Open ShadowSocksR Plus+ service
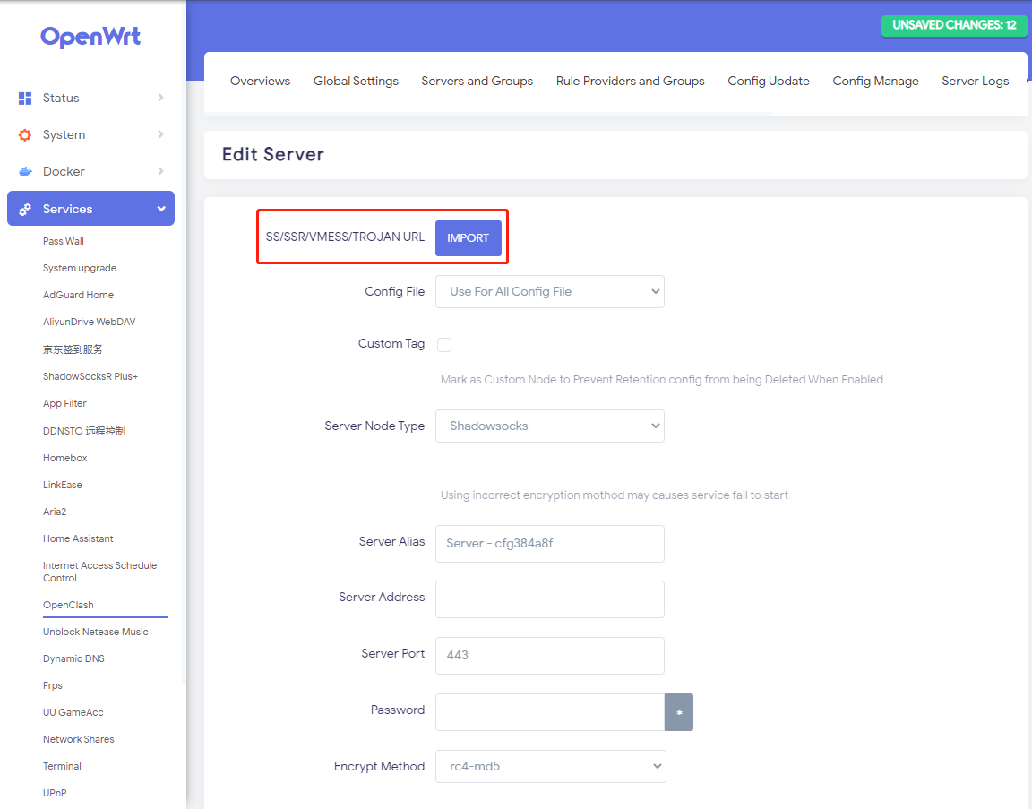 coord(90,376)
